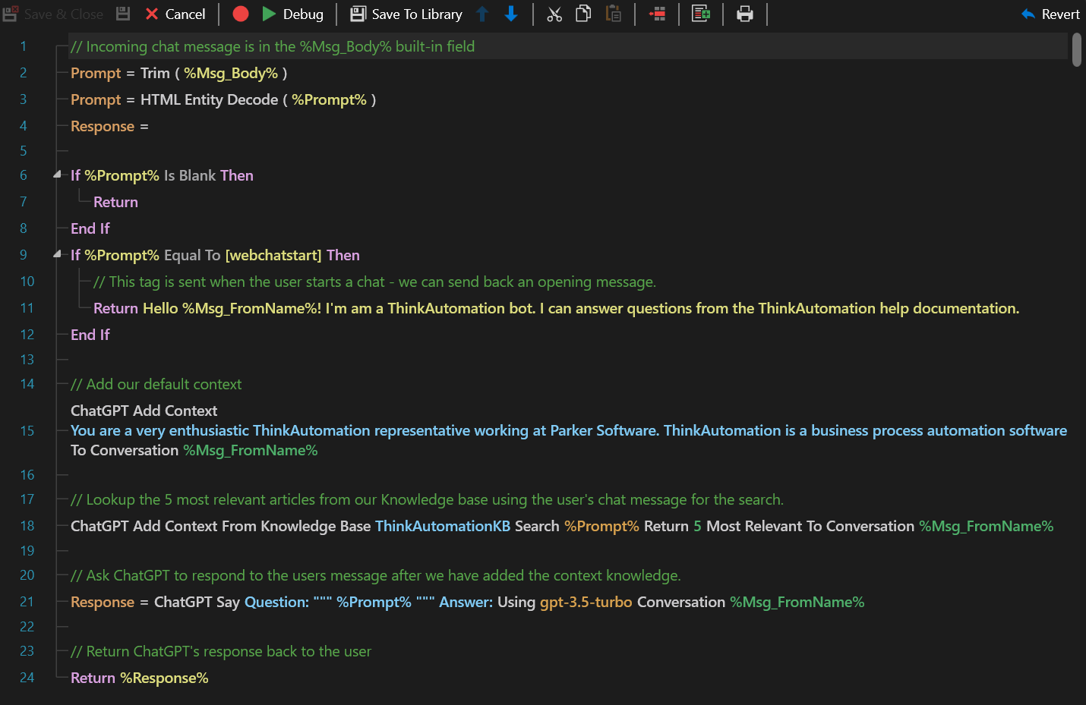Select the Response = ChatGPT Say line
Screen dimensions: 1086x705
pos(468,602)
